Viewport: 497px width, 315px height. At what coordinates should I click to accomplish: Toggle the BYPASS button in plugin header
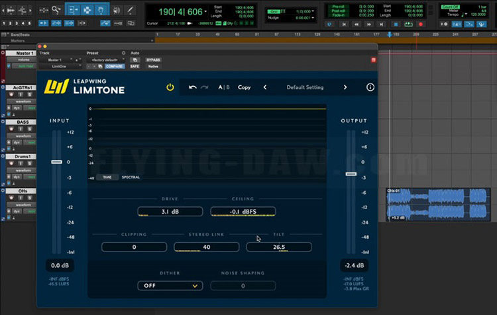(153, 60)
